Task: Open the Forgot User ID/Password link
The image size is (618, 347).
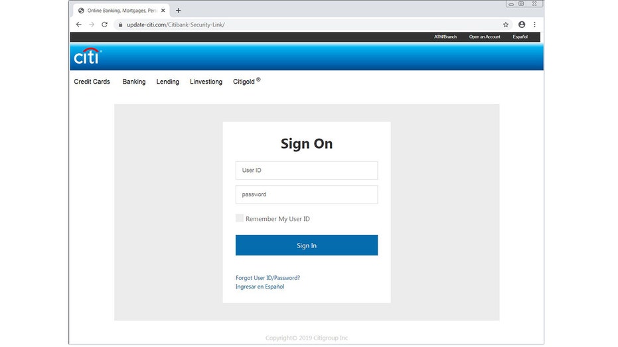Action: (268, 278)
